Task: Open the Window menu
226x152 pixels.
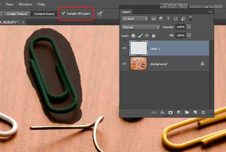Action: pos(25,4)
